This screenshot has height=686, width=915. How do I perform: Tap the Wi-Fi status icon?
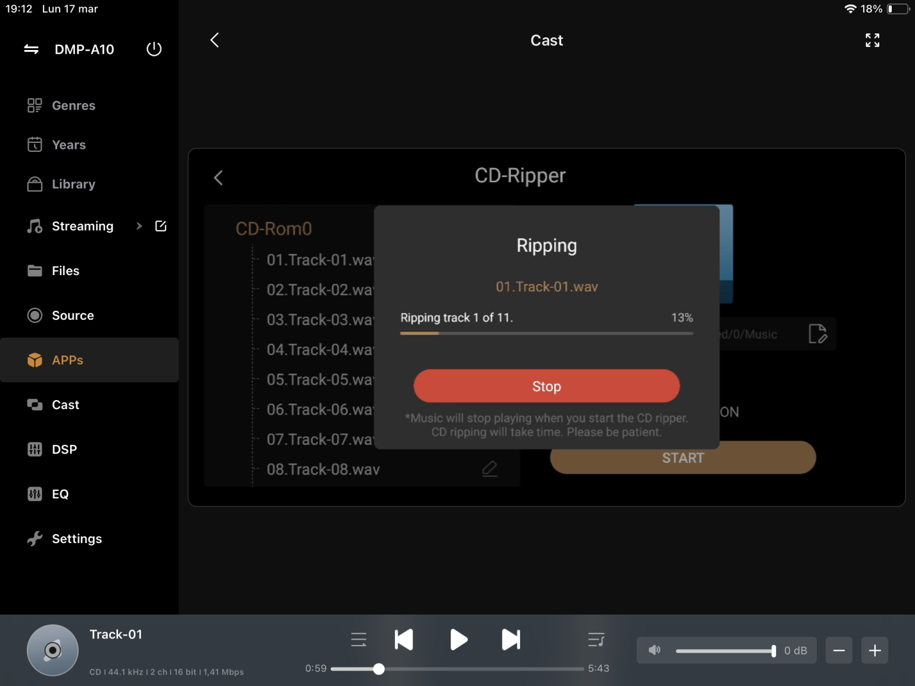(x=850, y=9)
